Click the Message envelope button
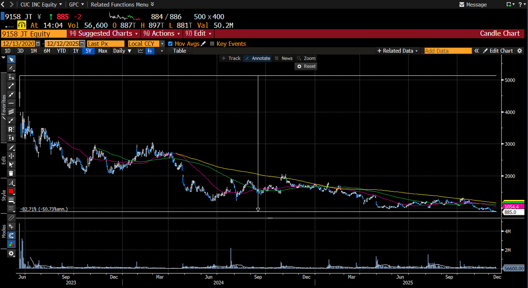Image resolution: width=528 pixels, height=288 pixels. 473,4
